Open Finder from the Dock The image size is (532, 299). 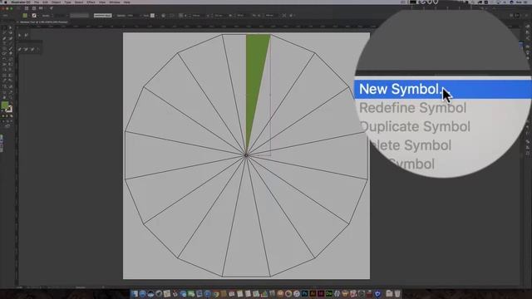pyautogui.click(x=135, y=293)
